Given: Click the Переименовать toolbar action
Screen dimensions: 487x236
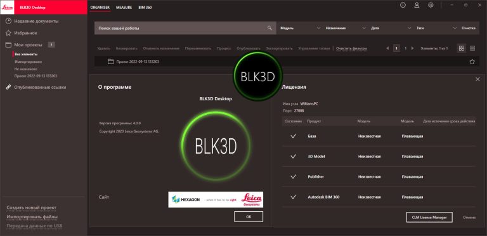Looking at the screenshot, I should [198, 49].
